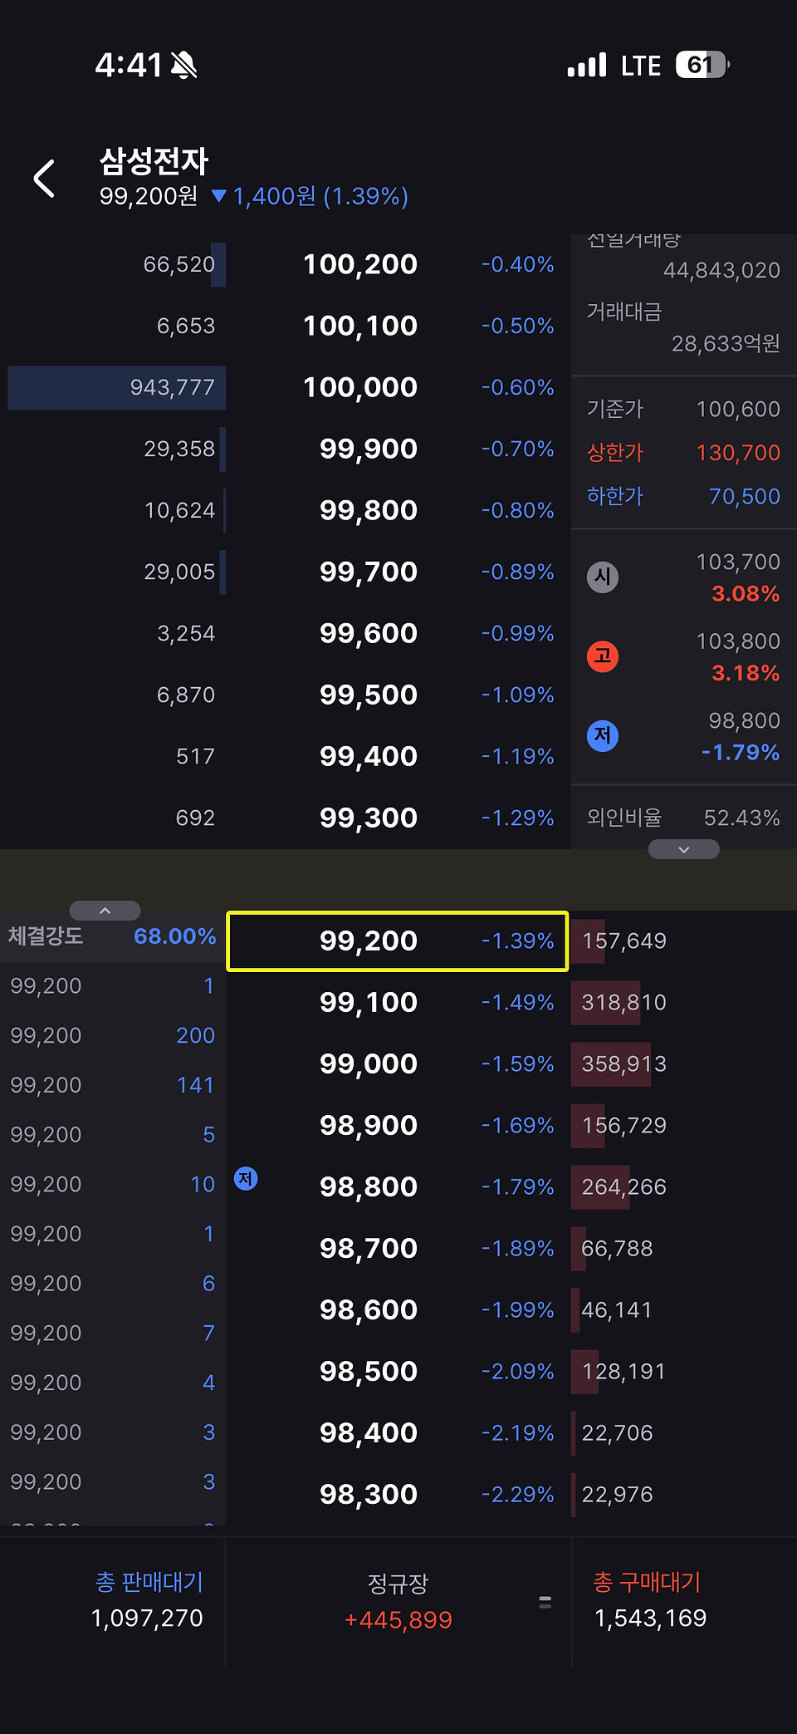Tap 체결강도 68.00% label
Screen dimensions: 797x1734
tap(112, 936)
